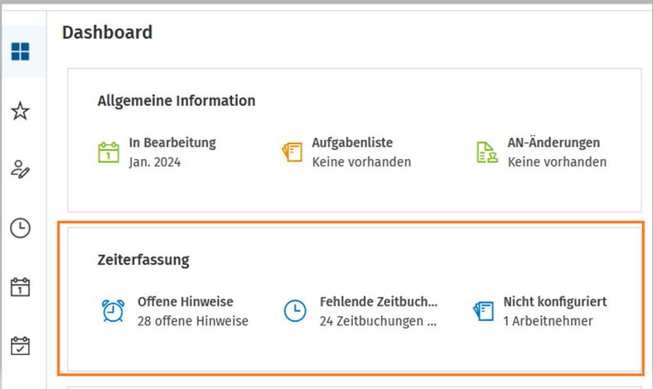Screen dimensions: 653x389
Task: Open the calendar checkmark sidebar icon
Action: (21, 346)
